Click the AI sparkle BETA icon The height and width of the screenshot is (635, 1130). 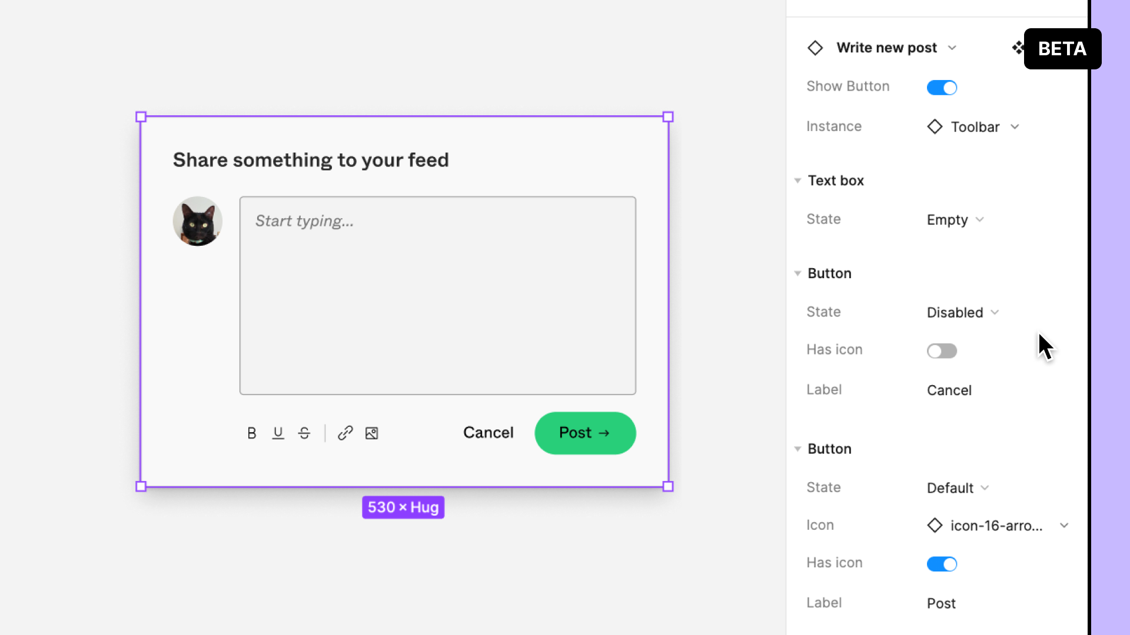(1018, 48)
